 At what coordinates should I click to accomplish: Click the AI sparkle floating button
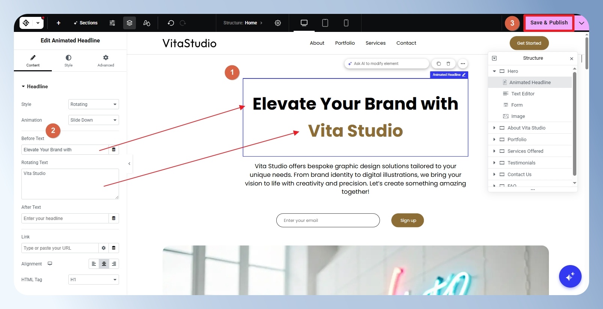point(570,276)
